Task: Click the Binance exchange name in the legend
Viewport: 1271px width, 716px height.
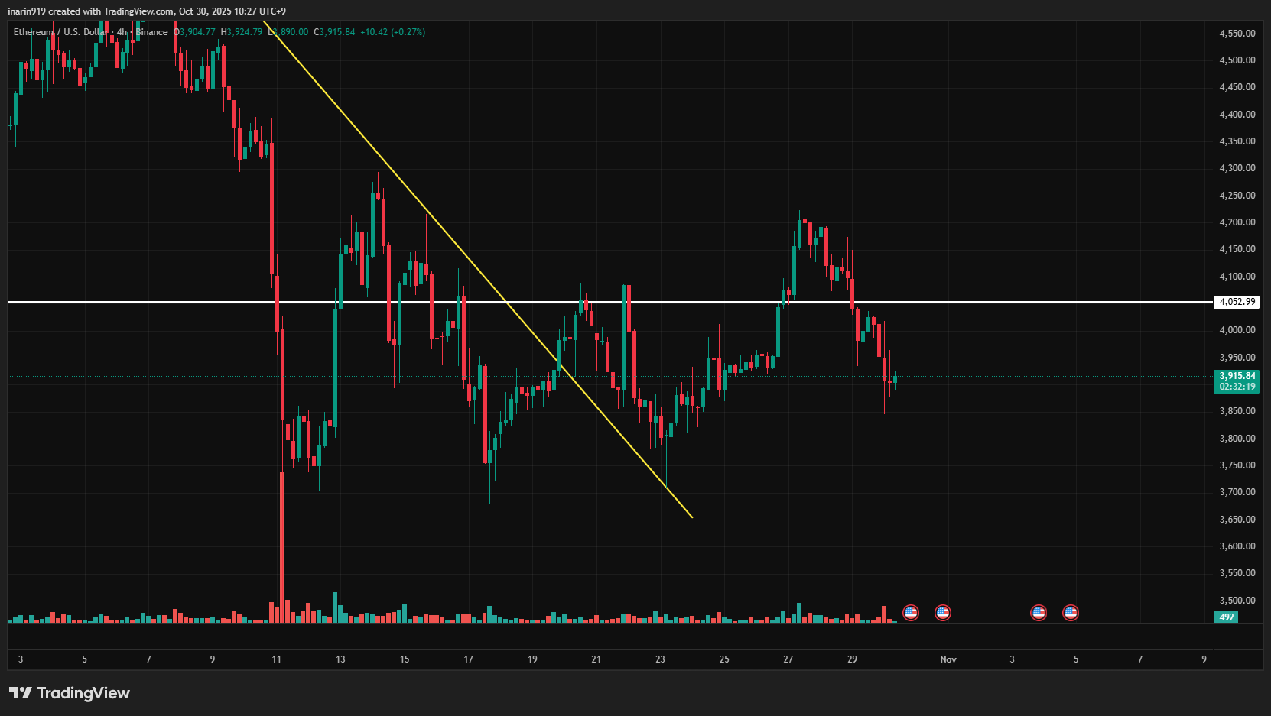Action: 151,32
